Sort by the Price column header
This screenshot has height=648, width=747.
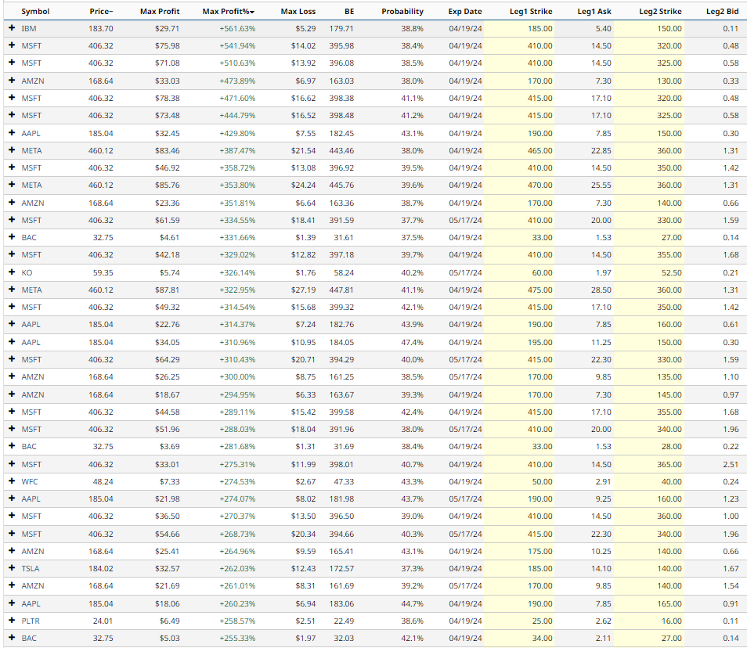(101, 12)
